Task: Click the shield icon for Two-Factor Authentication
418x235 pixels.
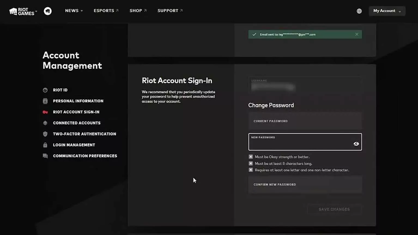Action: 45,134
